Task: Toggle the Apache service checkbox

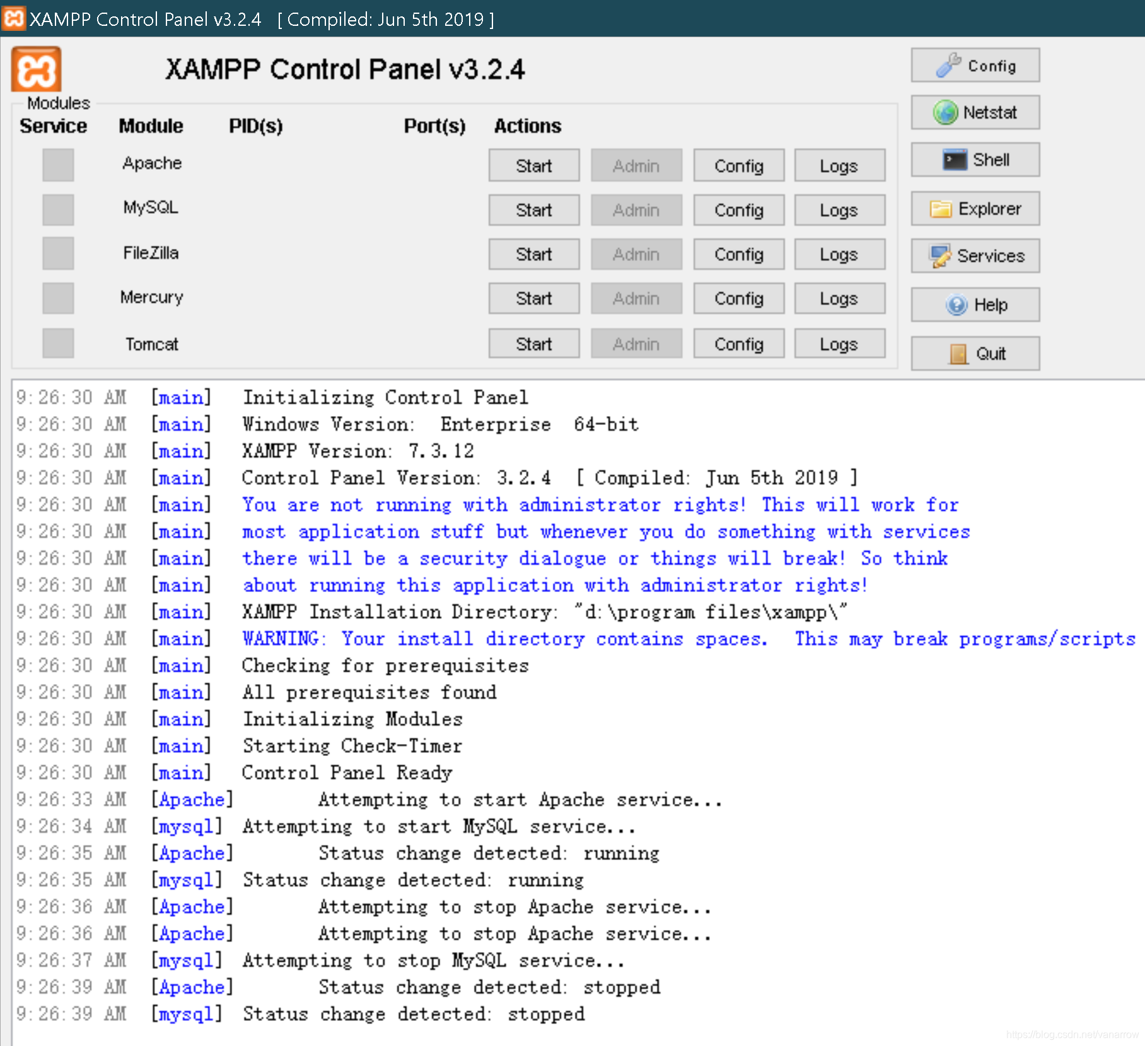Action: click(x=58, y=165)
